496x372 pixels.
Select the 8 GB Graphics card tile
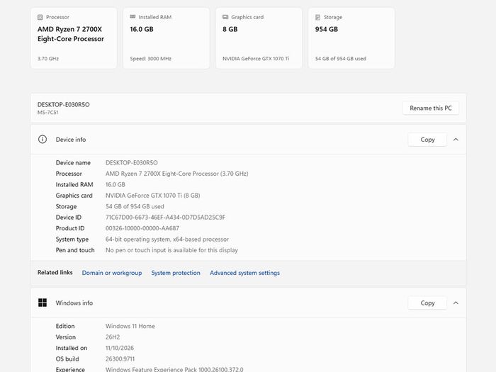click(x=259, y=38)
